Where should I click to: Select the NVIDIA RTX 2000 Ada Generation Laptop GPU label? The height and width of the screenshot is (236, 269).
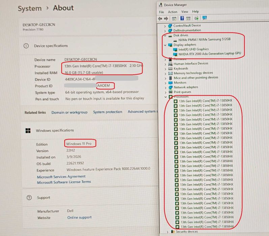210,54
